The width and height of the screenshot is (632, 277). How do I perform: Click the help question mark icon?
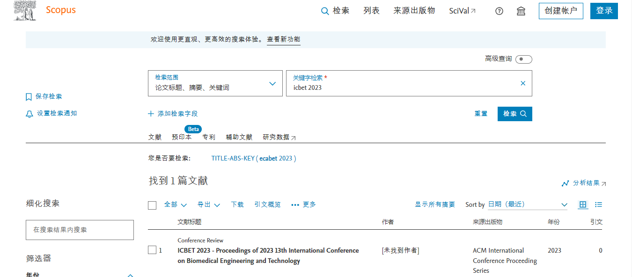(x=499, y=11)
